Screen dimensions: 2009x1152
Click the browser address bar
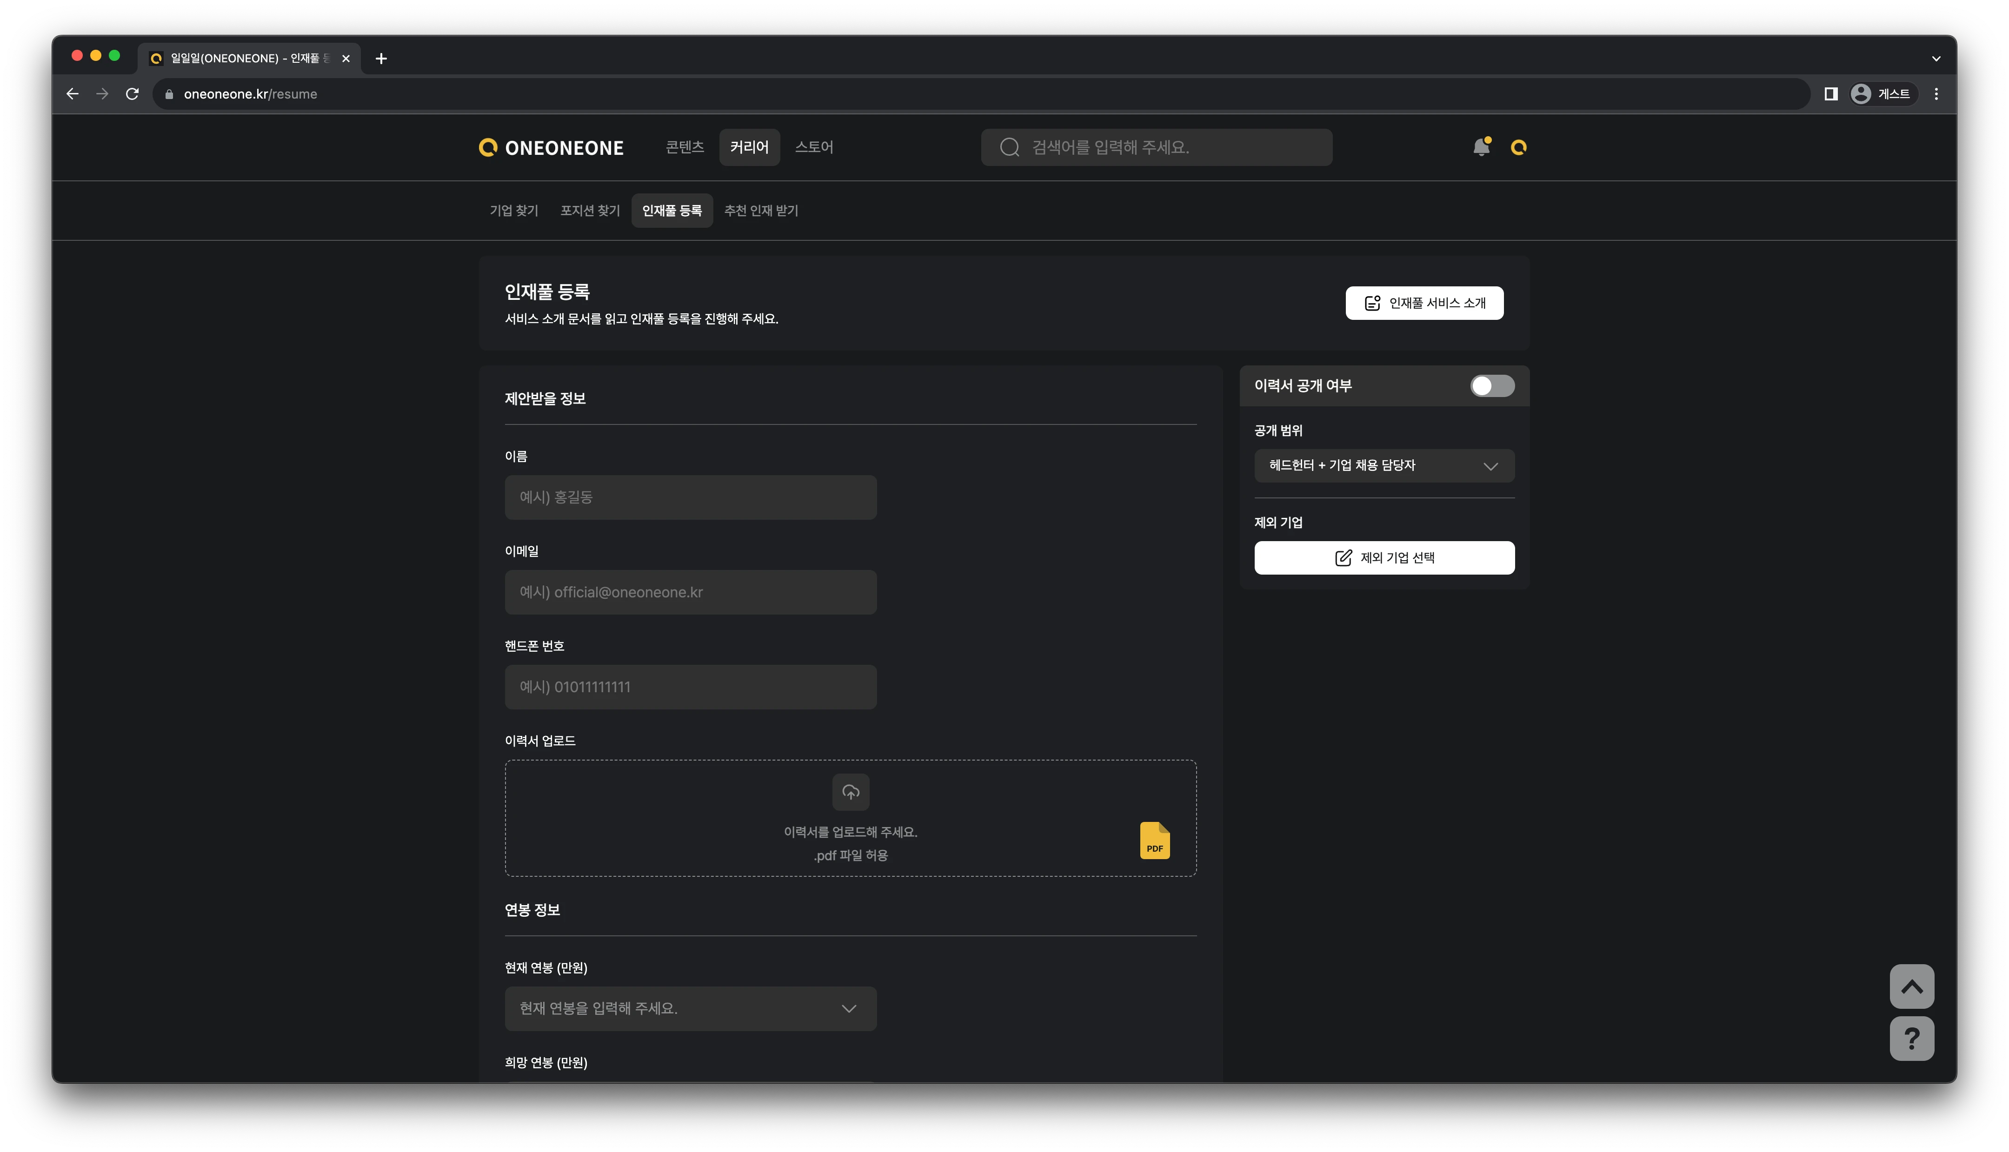coord(981,94)
